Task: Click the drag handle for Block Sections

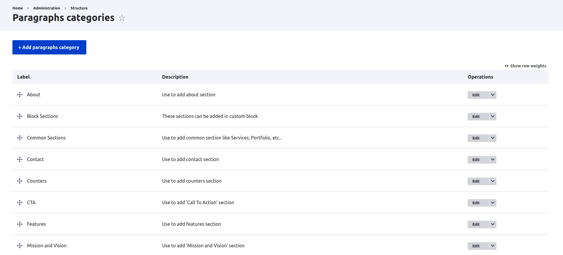Action: click(20, 116)
